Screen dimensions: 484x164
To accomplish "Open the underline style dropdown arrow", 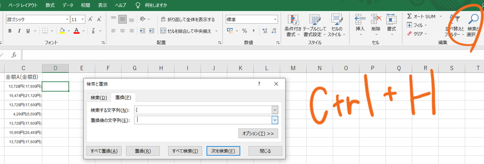I will pyautogui.click(x=35, y=31).
